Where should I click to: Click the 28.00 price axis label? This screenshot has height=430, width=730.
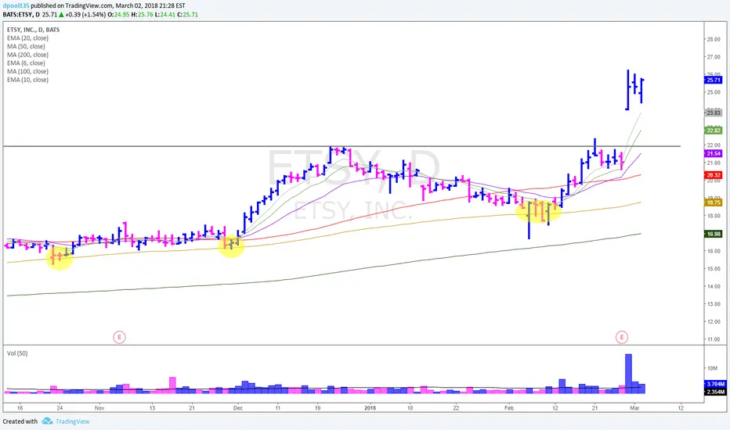[714, 40]
